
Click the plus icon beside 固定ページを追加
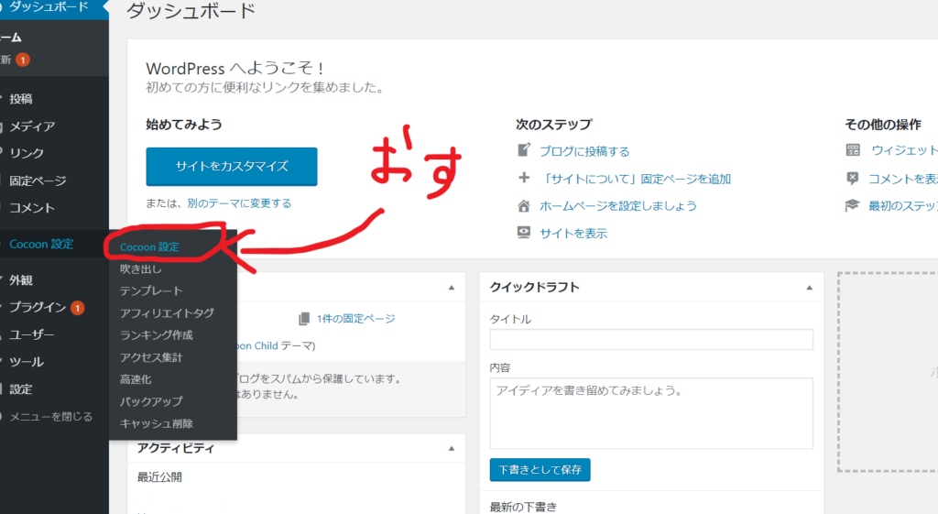(524, 178)
